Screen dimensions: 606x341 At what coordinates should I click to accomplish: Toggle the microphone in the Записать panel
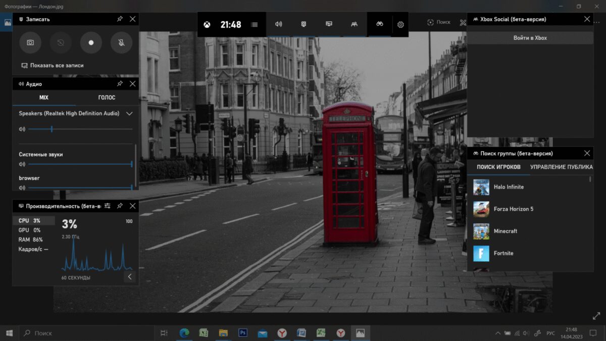click(121, 42)
